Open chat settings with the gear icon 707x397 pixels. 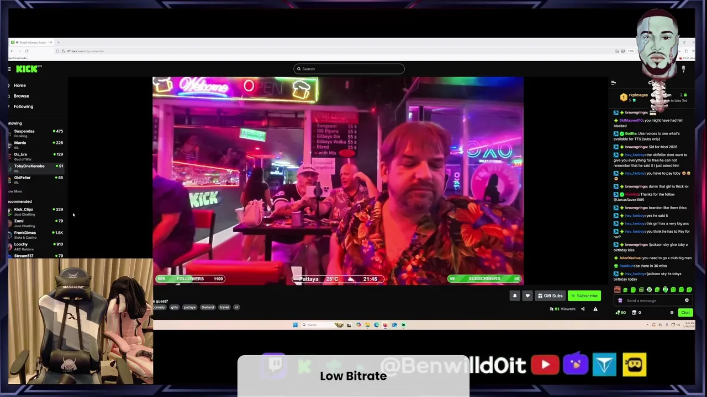point(672,313)
